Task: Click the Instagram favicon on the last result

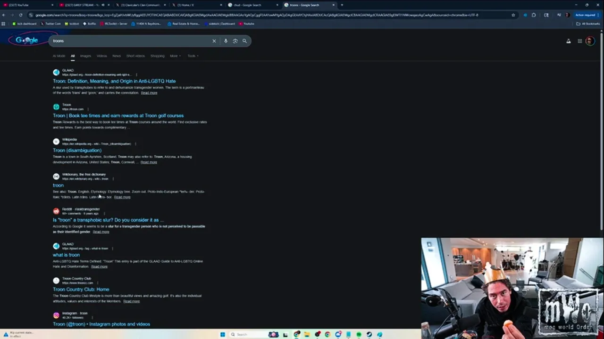Action: (x=56, y=315)
